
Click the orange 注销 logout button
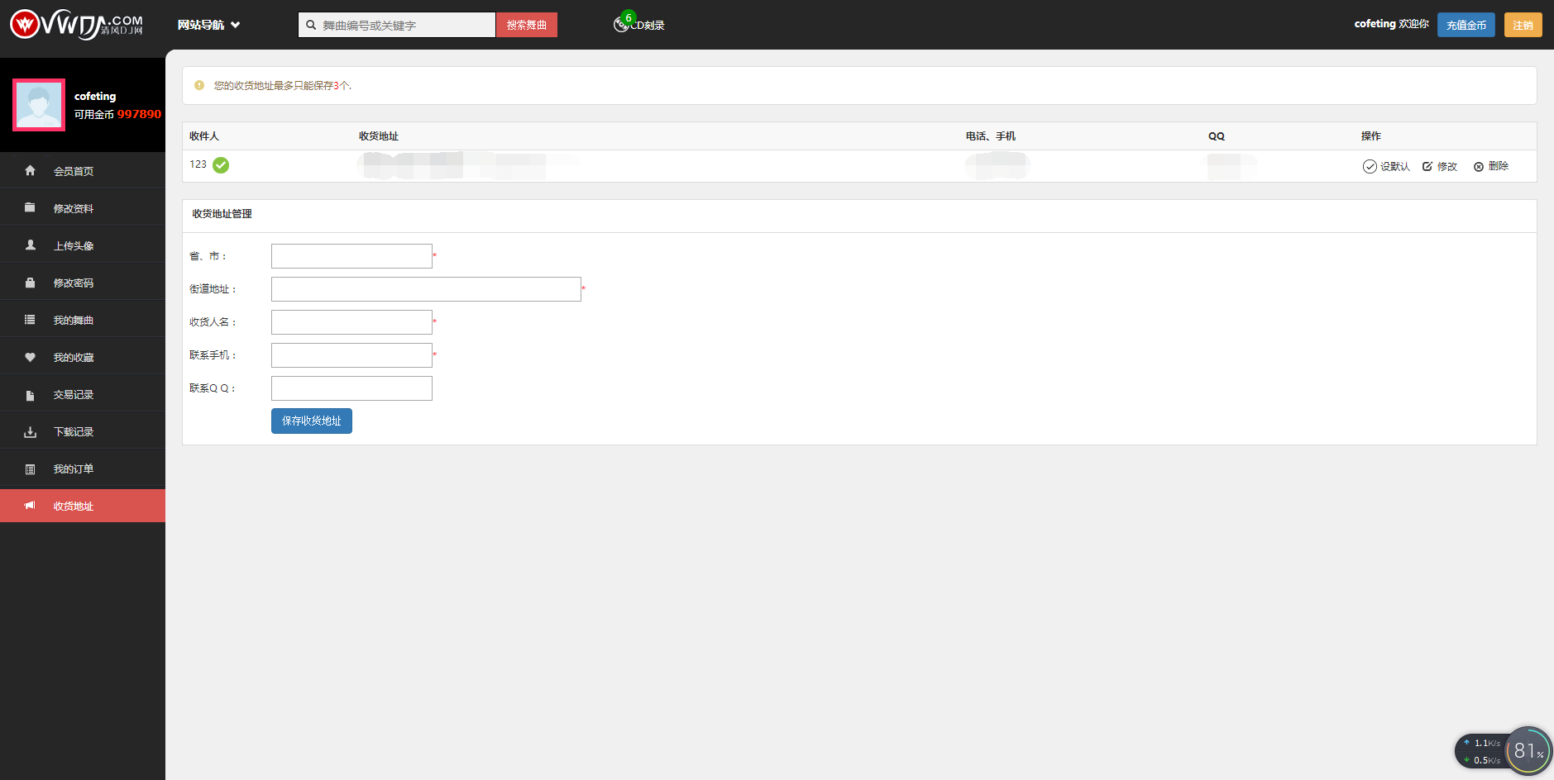pos(1523,25)
